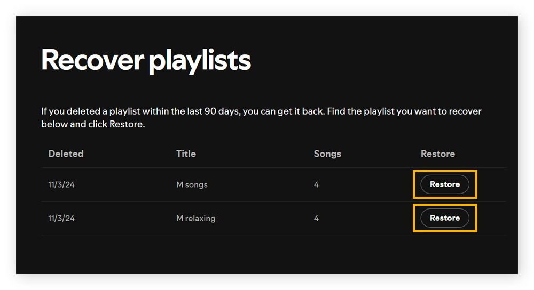
Task: Select the 'M songs' title cell
Action: pyautogui.click(x=192, y=184)
